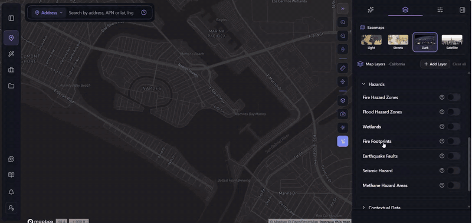Screen dimensions: 472x223
Task: Click the NAPLES map label
Action: (152, 88)
